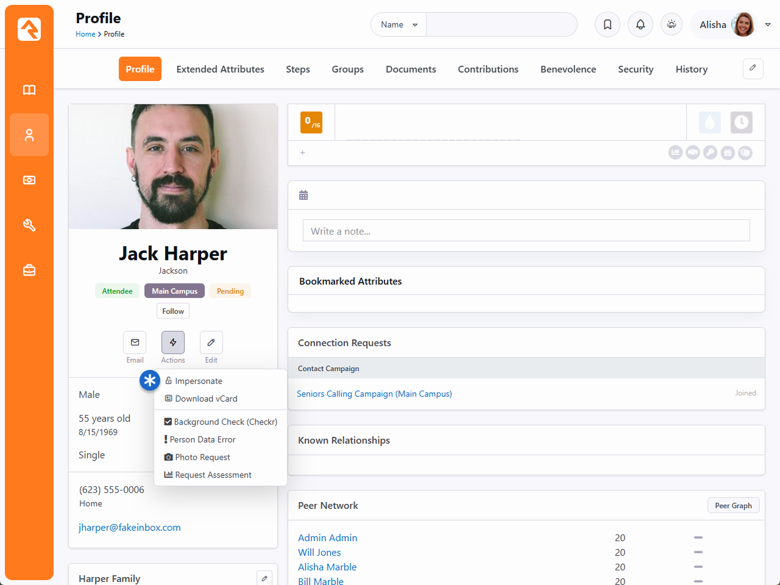The width and height of the screenshot is (780, 585).
Task: Open the Alisha user menu caret
Action: click(768, 25)
